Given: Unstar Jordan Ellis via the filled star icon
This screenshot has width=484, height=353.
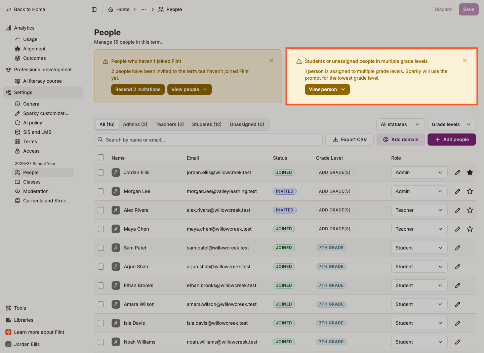Looking at the screenshot, I should [x=470, y=172].
